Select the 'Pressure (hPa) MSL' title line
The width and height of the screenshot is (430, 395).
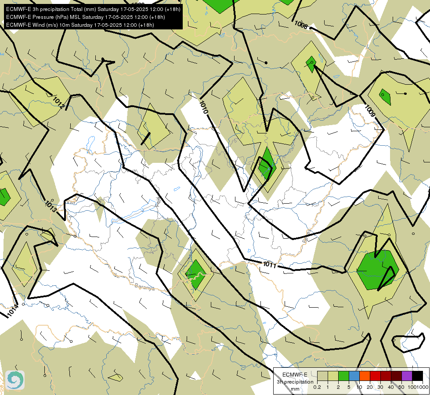[86, 17]
